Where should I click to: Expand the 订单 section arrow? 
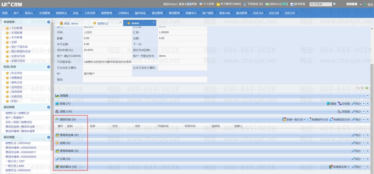coord(364,159)
